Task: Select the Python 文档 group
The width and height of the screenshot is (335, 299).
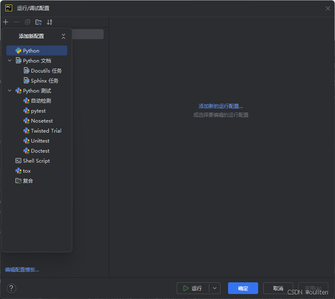Action: (37, 60)
